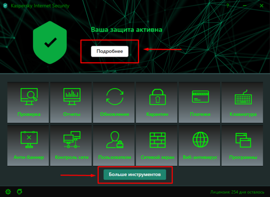This screenshot has height=197, width=270.
Task: Open the Отчеты reports tile
Action: [x=71, y=102]
